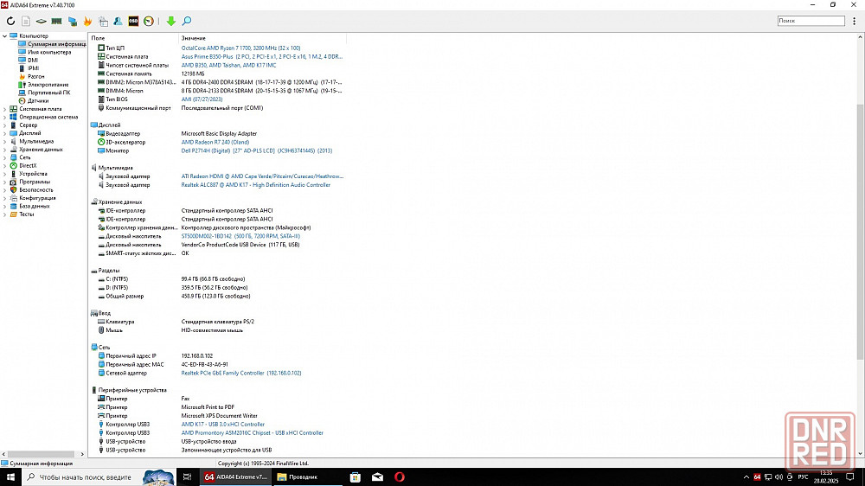Open the AMD B350 chipset link

228,65
